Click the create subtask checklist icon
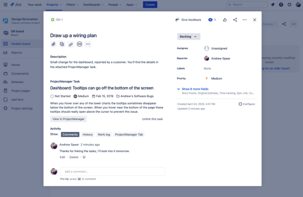Screen dimensions: 303x197 tap(62, 44)
